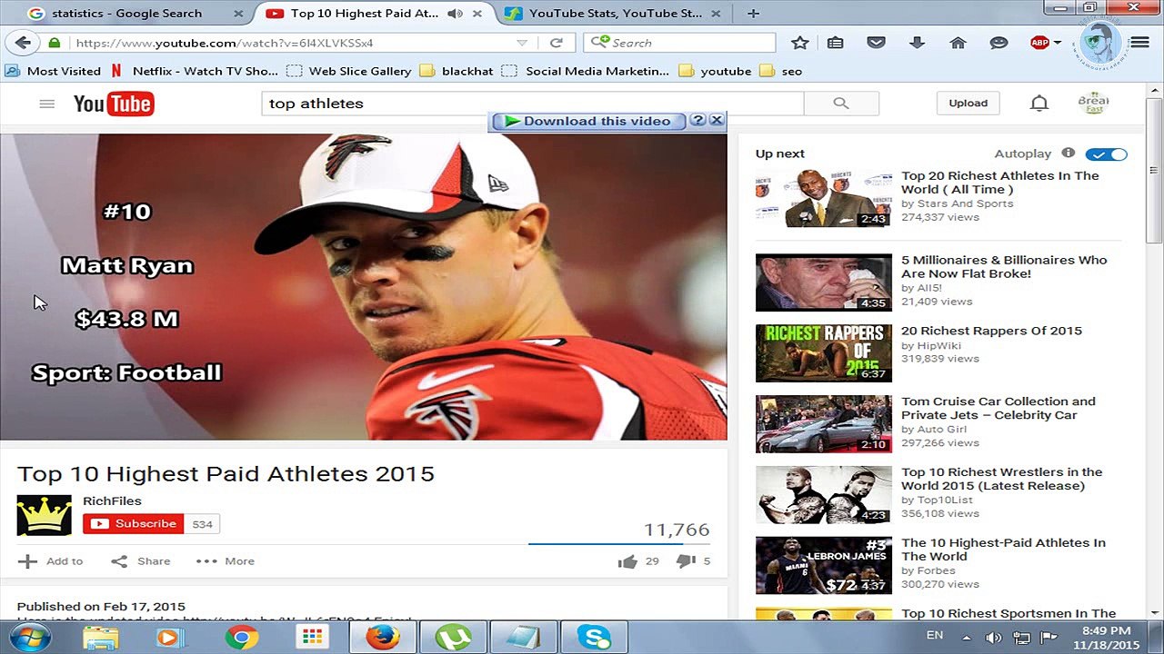Click the YouTube logo
Screen dimensions: 1164x654
114,104
